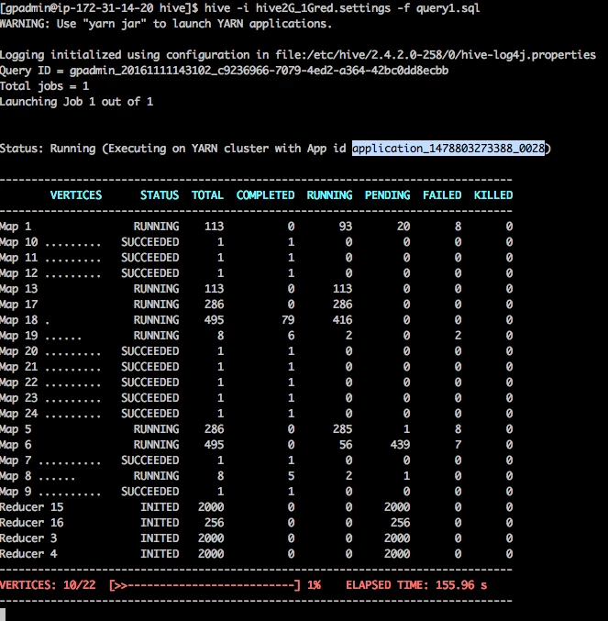Screen dimensions: 608x621
Task: Click the 'Launching Job 1 out of 1' line
Action: point(76,102)
